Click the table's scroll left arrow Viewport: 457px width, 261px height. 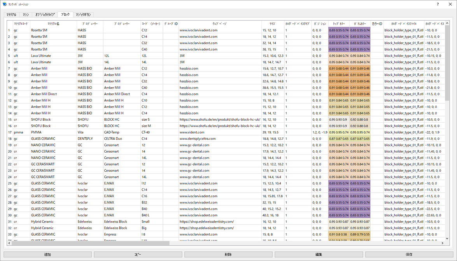coord(9,243)
